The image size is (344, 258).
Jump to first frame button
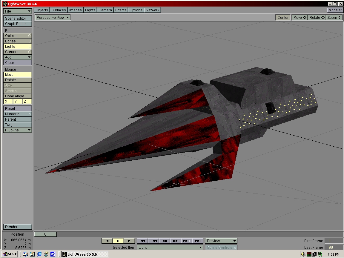click(142, 241)
